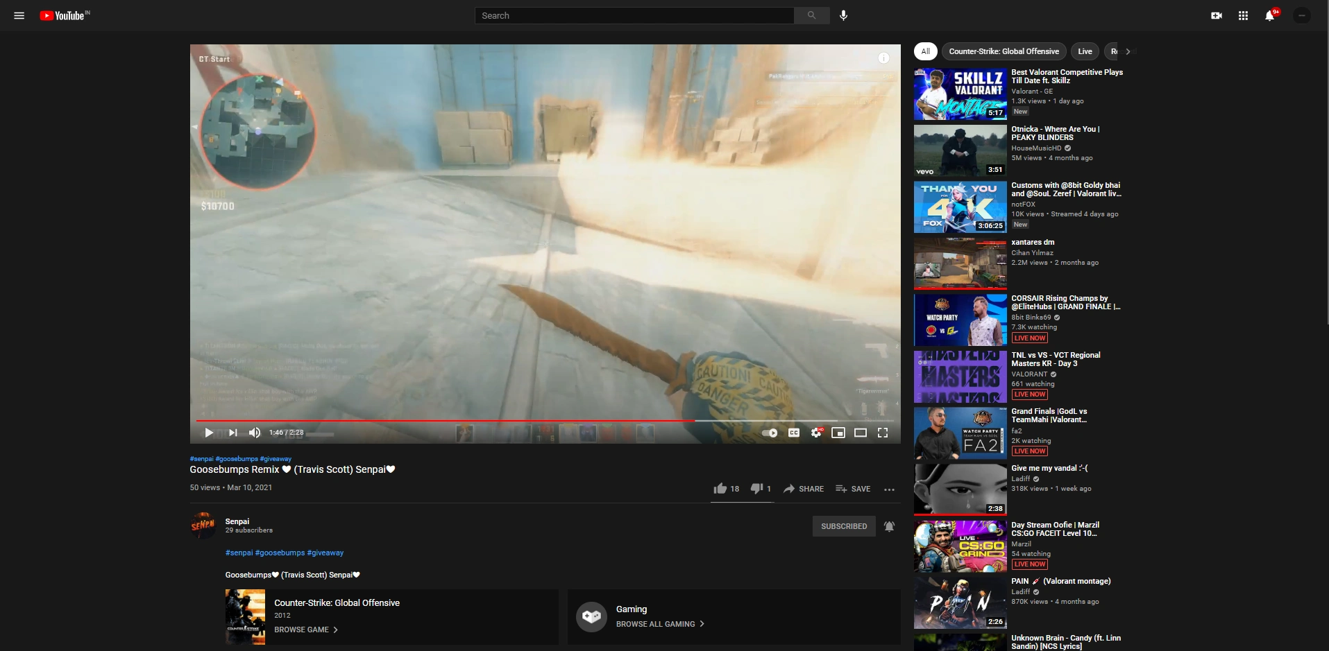The height and width of the screenshot is (651, 1329).
Task: Open Unknown Brain Candy video
Action: [x=1066, y=642]
